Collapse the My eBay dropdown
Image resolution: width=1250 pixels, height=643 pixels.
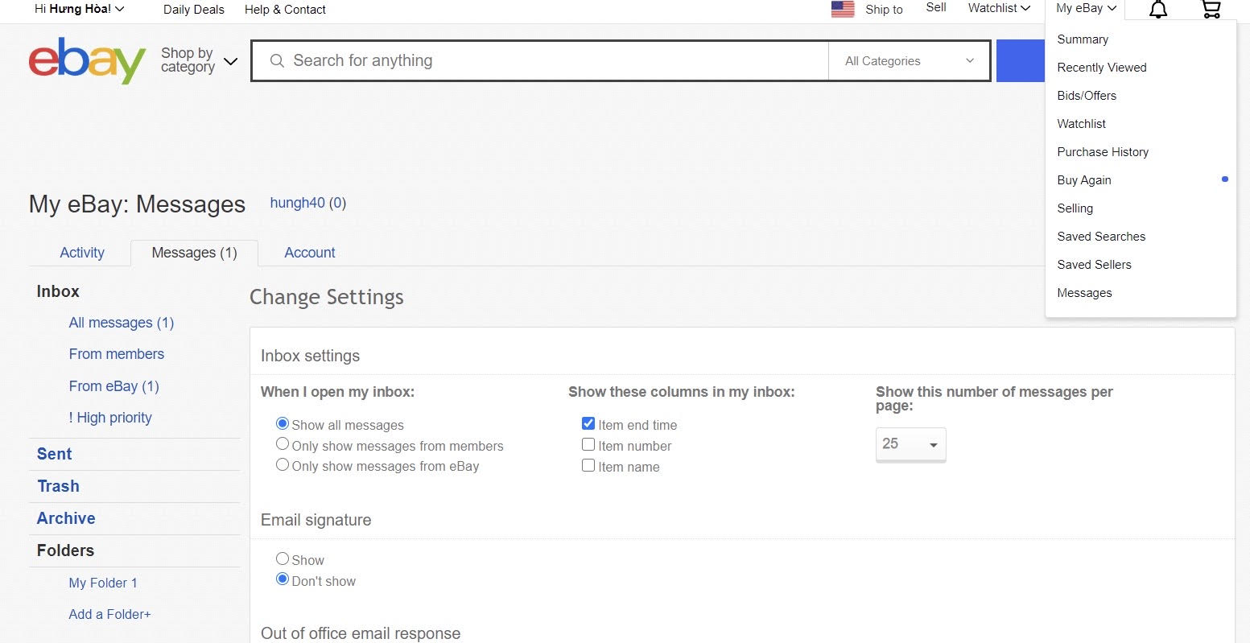tap(1086, 8)
